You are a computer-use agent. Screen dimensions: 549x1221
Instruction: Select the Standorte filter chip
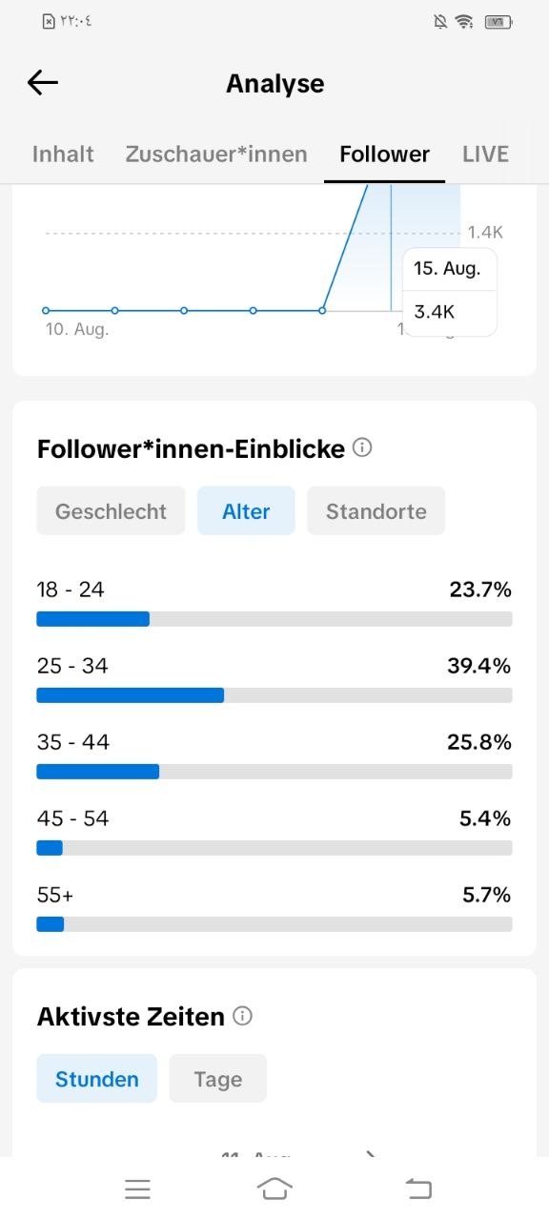376,510
